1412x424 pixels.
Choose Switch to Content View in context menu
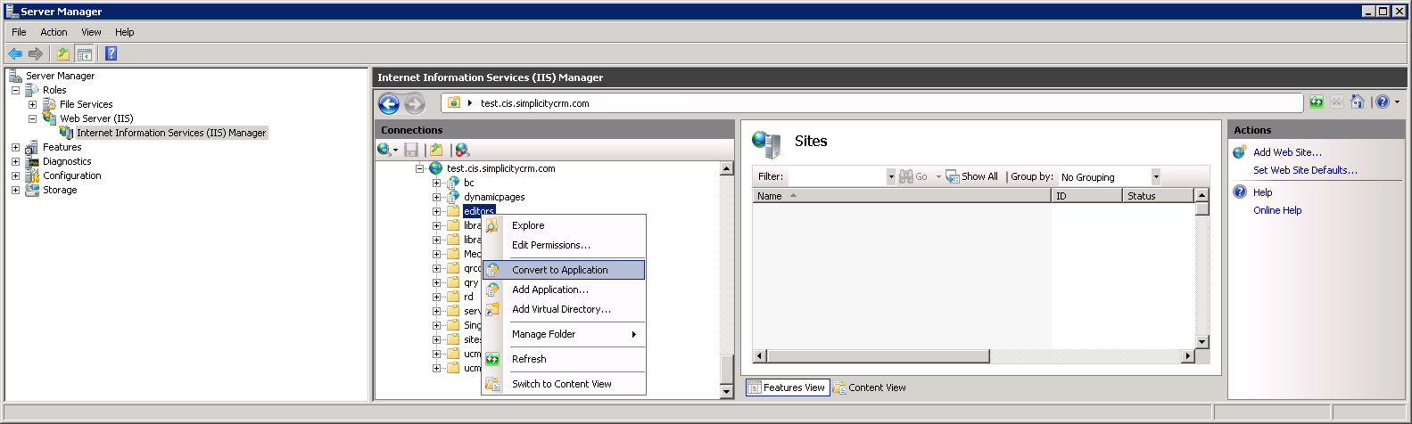point(564,384)
